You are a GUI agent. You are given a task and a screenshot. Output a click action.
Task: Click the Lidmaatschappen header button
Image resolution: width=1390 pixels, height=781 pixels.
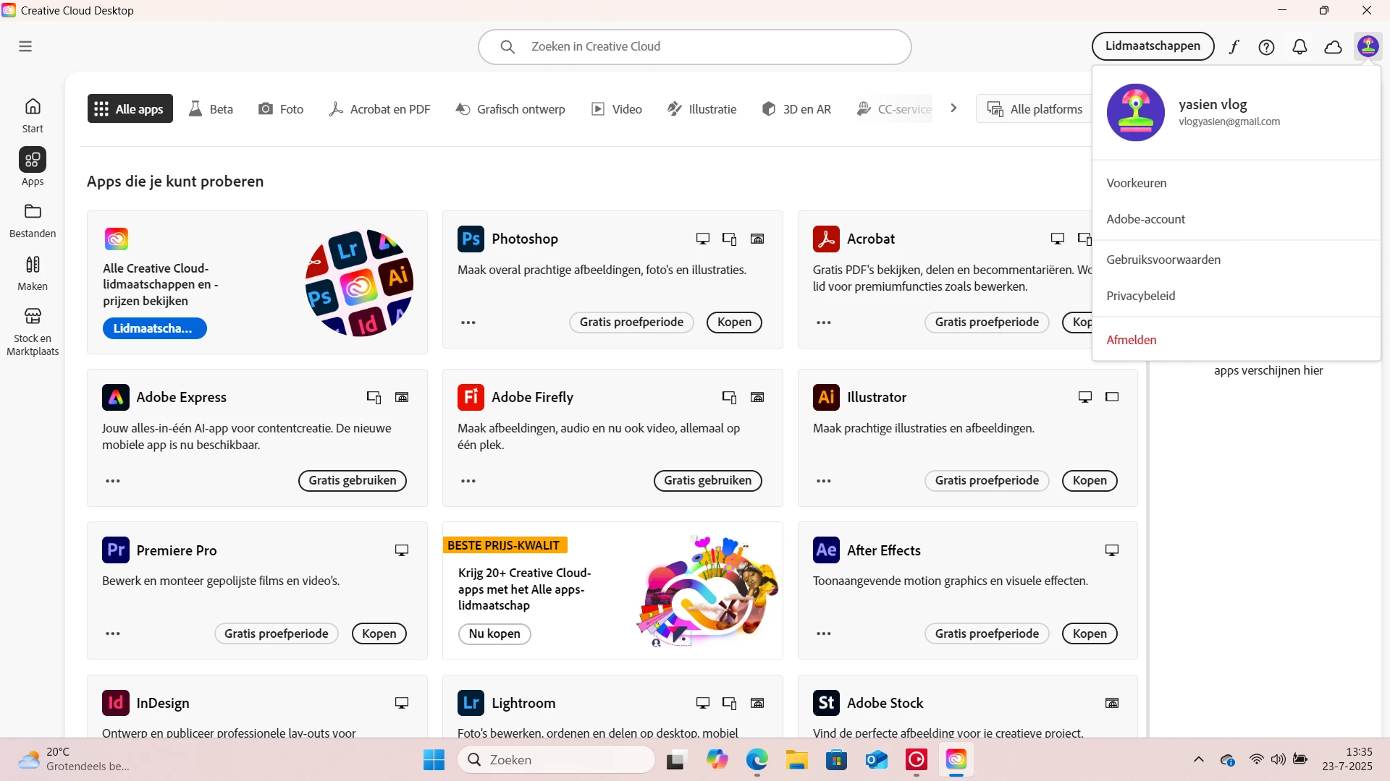(1153, 46)
